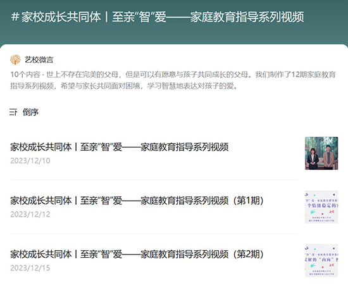Open the 艺校微言 account name link
This screenshot has width=348, height=285.
[x=39, y=60]
